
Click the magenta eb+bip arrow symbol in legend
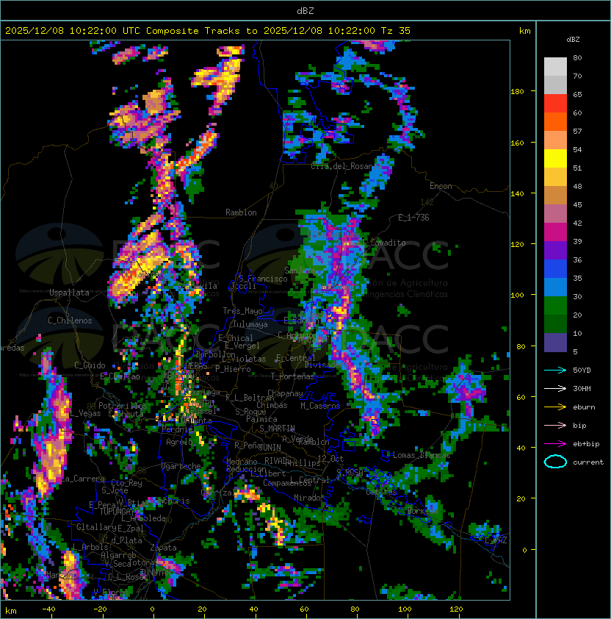pyautogui.click(x=555, y=444)
